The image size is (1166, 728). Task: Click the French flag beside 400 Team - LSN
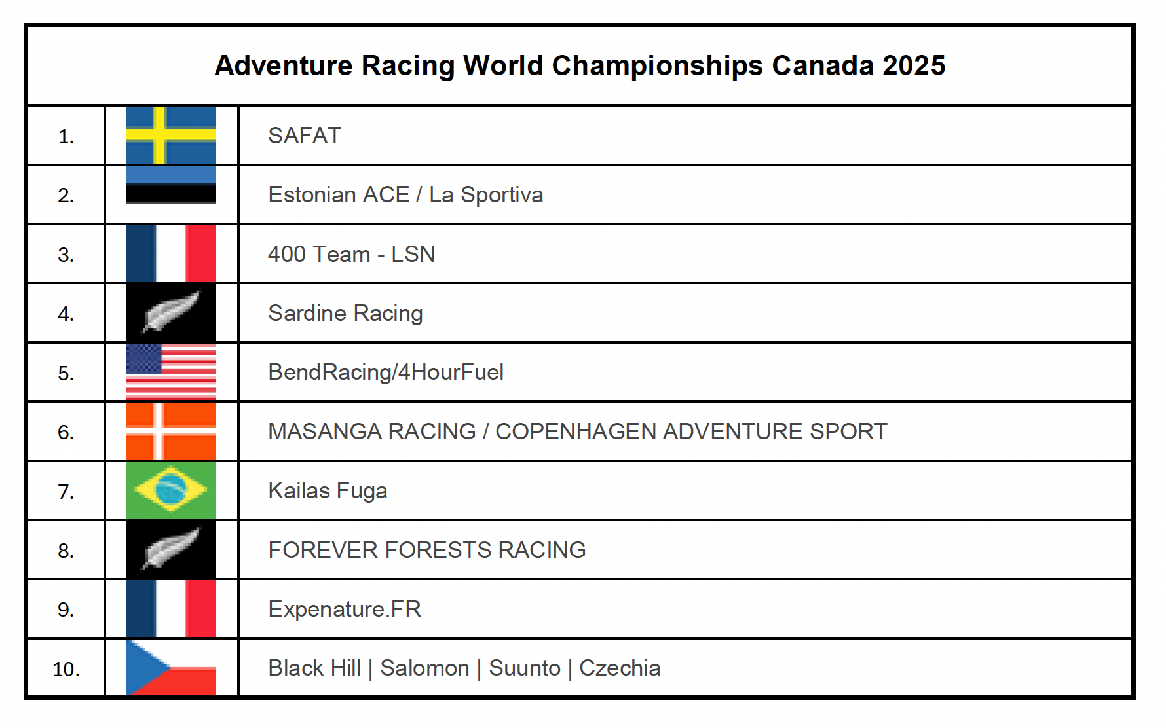pyautogui.click(x=170, y=253)
